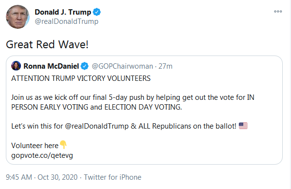Click Ronna McDaniel's small avatar
This screenshot has width=291, height=189.
click(16, 66)
